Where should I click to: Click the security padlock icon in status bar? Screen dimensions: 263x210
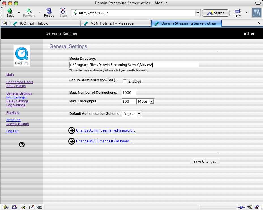click(256, 207)
